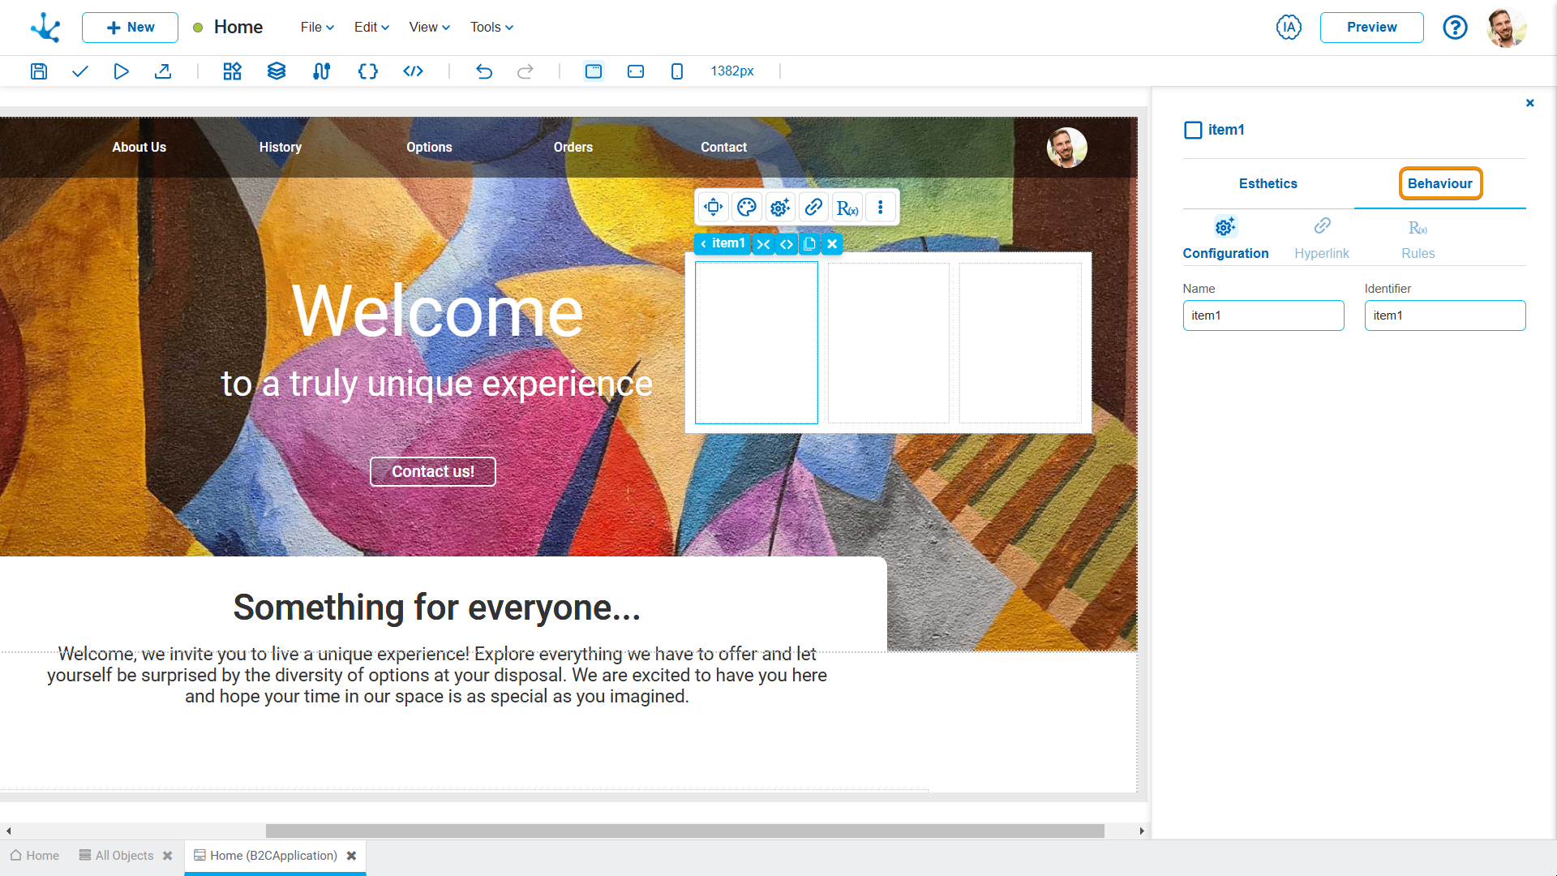Click the Contact us! button

pyautogui.click(x=433, y=470)
